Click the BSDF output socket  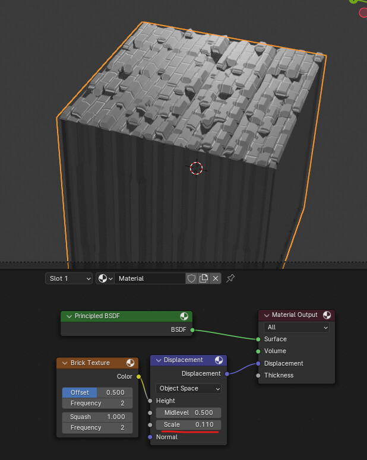click(192, 330)
